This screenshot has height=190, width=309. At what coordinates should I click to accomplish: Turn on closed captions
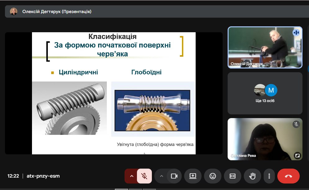(x=232, y=176)
